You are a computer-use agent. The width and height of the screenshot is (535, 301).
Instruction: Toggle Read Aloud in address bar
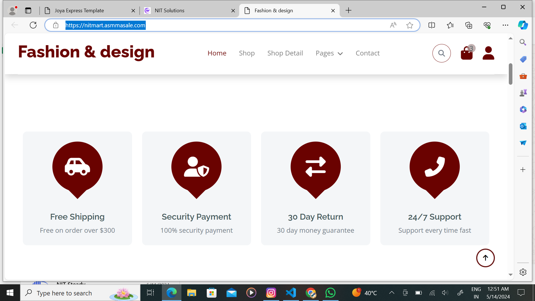[393, 25]
